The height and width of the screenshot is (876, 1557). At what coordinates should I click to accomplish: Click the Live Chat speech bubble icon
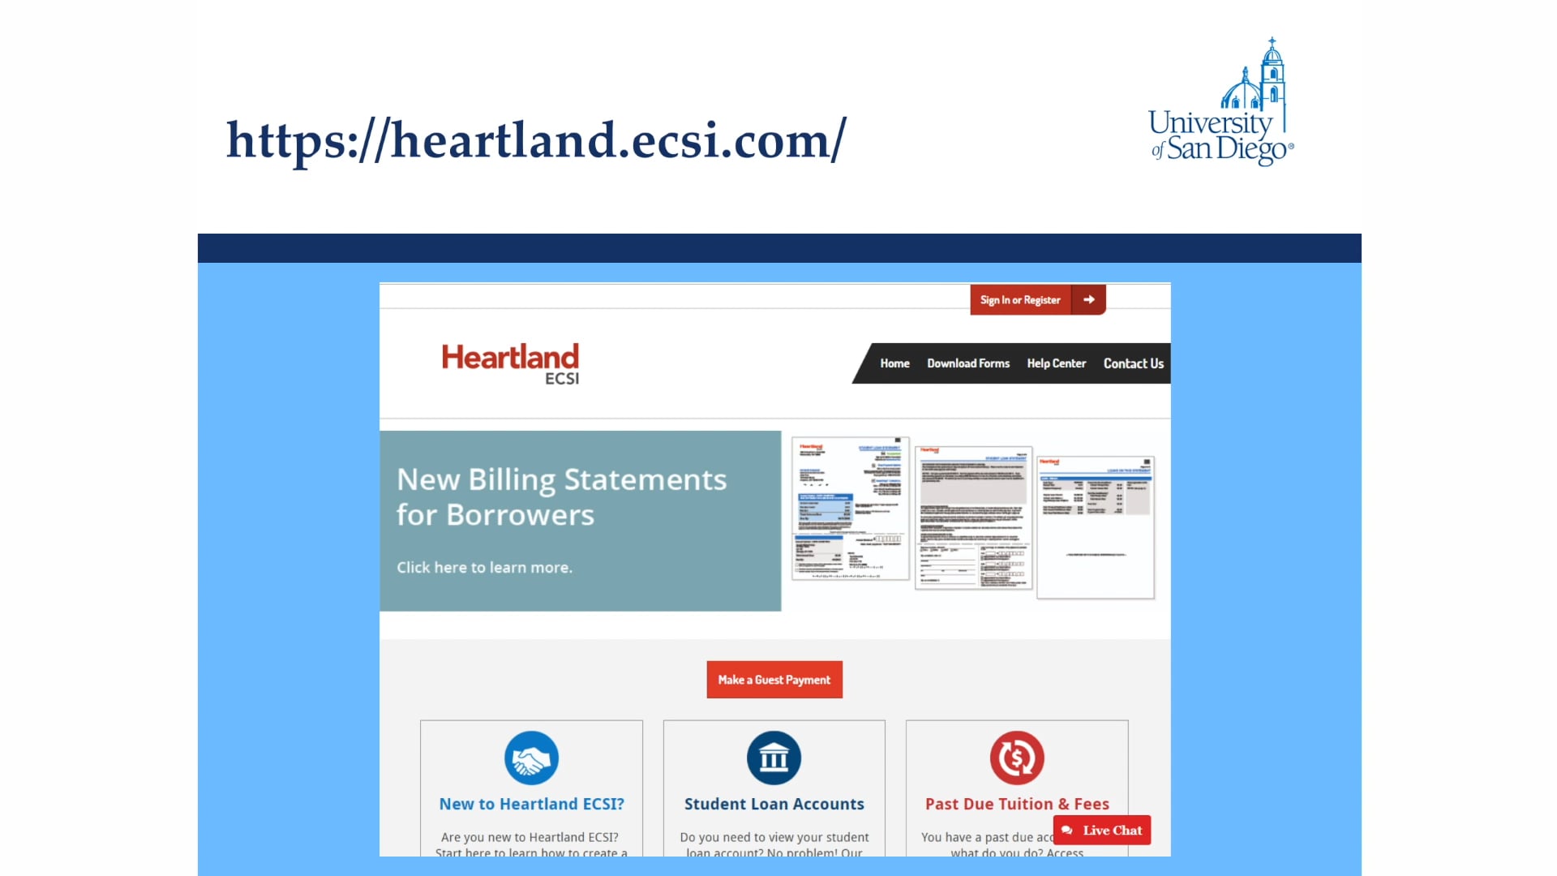pyautogui.click(x=1066, y=830)
